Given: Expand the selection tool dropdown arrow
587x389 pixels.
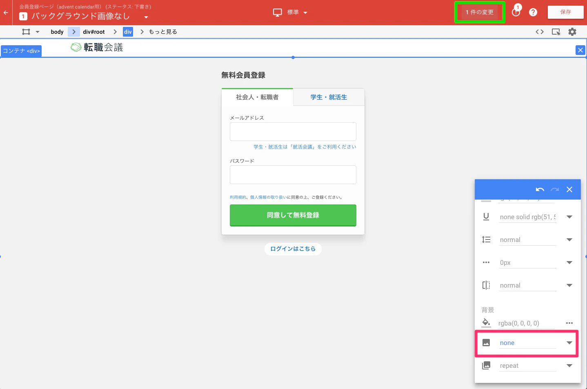Looking at the screenshot, I should pos(38,32).
